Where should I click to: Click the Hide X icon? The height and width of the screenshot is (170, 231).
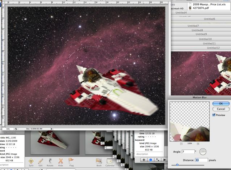click(61, 161)
